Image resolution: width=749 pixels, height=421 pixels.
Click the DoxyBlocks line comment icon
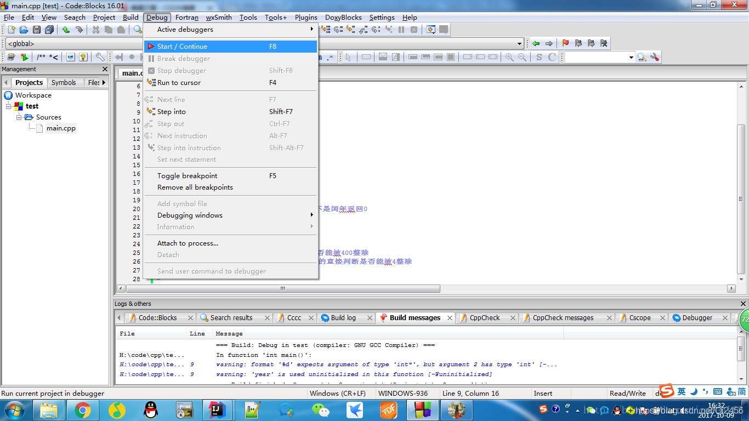coord(54,57)
